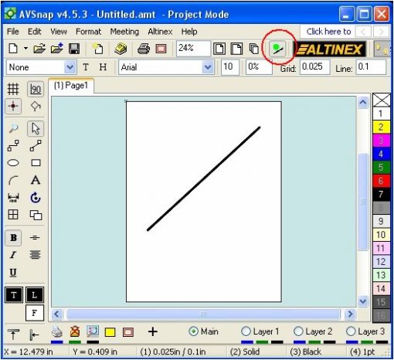Select the stepped connector line tool
Viewport: 394px width, 360px height.
click(x=13, y=145)
